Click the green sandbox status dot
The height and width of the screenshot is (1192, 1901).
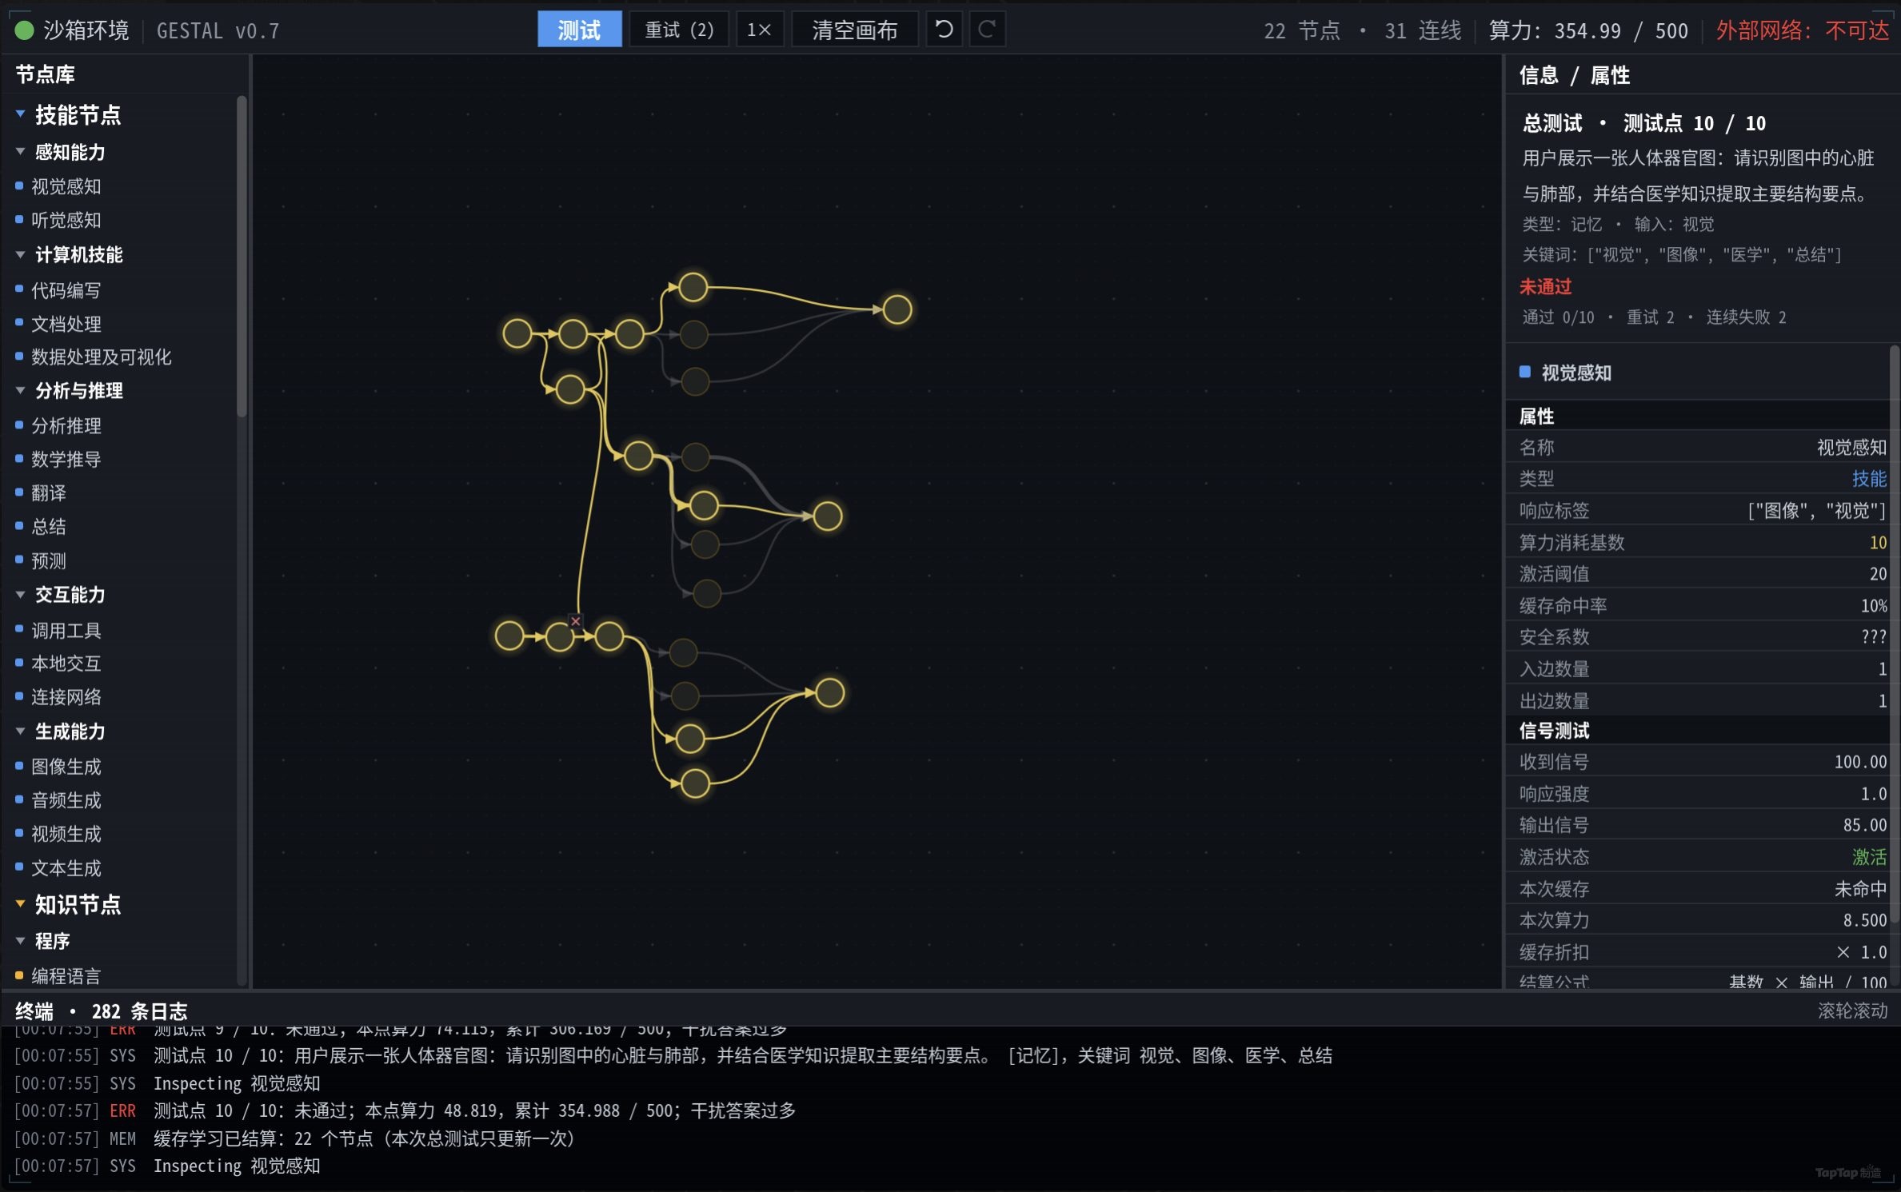coord(24,30)
